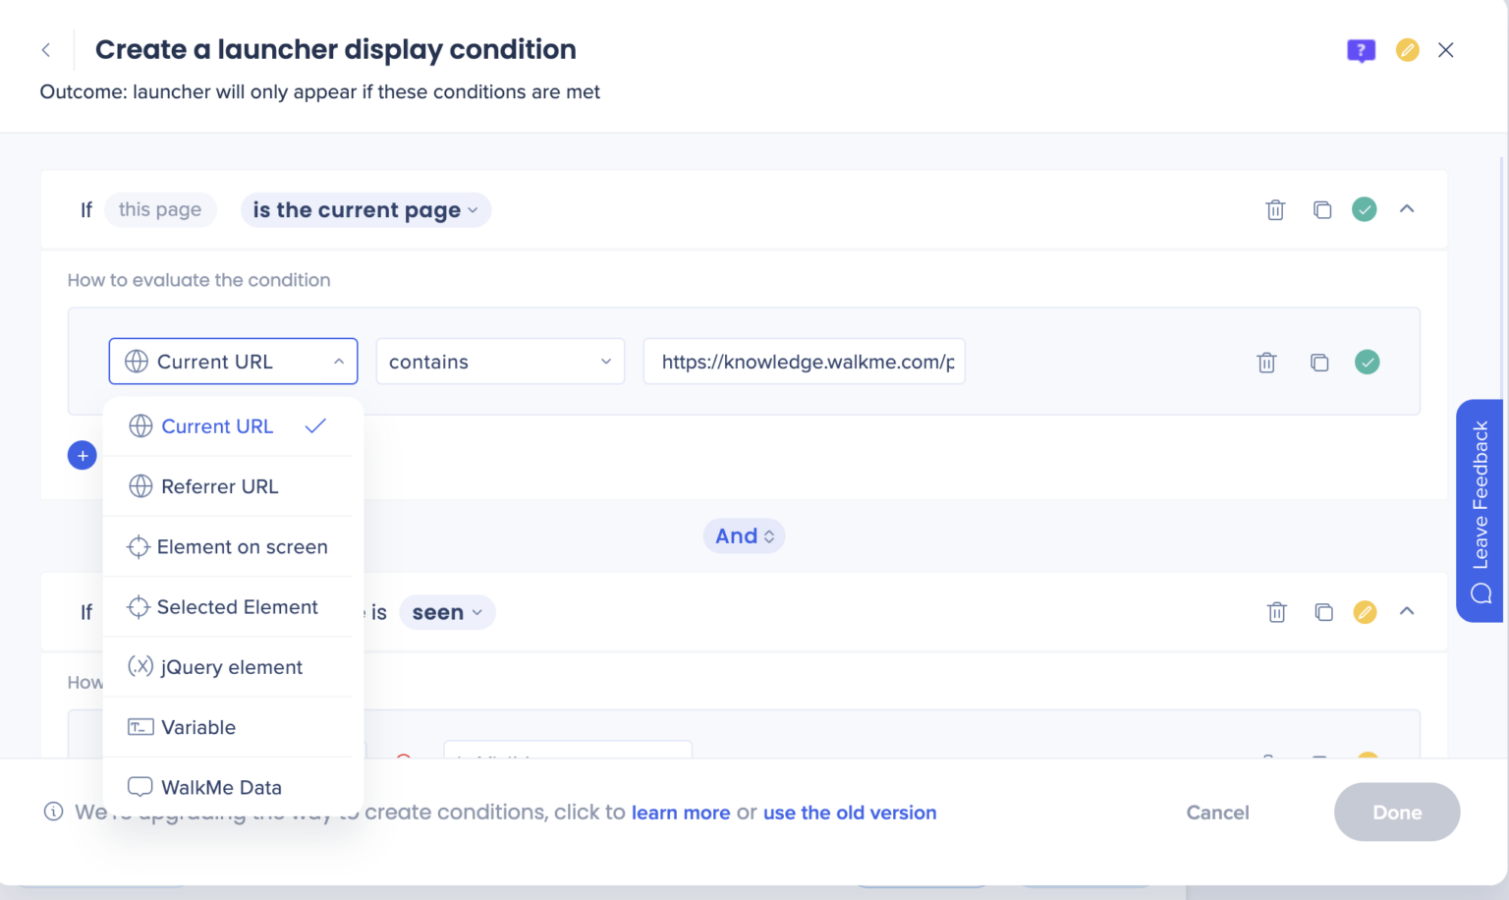1509x900 pixels.
Task: Click the yellow status circle on the seen condition
Action: (x=1365, y=611)
